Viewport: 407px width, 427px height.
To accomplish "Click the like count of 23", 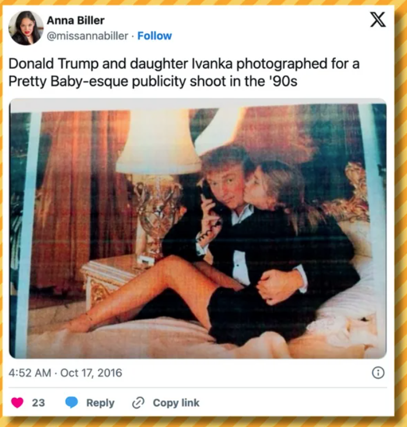I will pos(38,403).
